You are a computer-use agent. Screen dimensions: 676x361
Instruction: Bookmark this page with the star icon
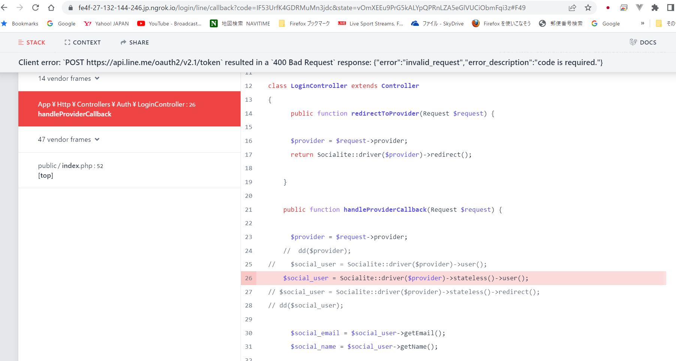tap(588, 7)
